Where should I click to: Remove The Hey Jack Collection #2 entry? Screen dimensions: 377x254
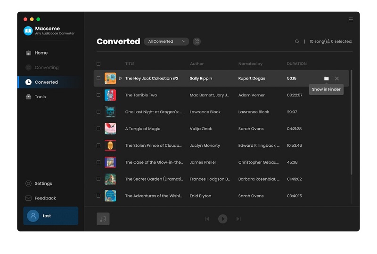337,79
